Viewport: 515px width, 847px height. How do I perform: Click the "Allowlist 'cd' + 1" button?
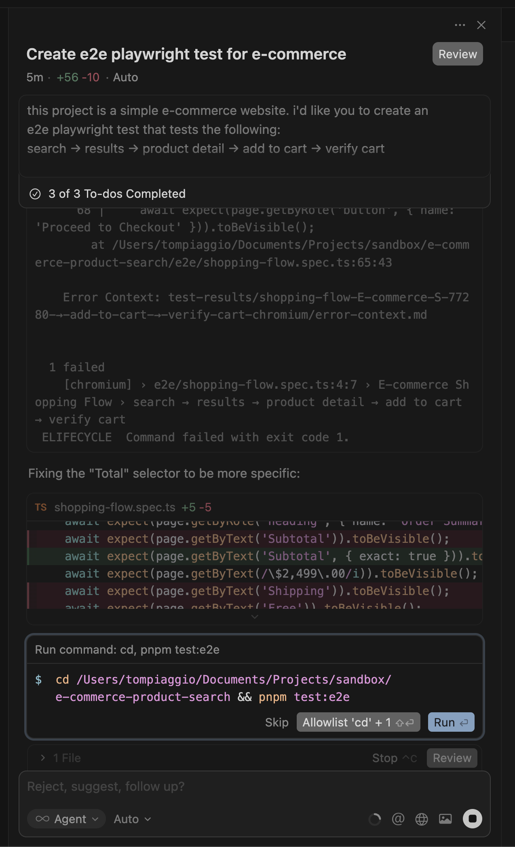358,722
